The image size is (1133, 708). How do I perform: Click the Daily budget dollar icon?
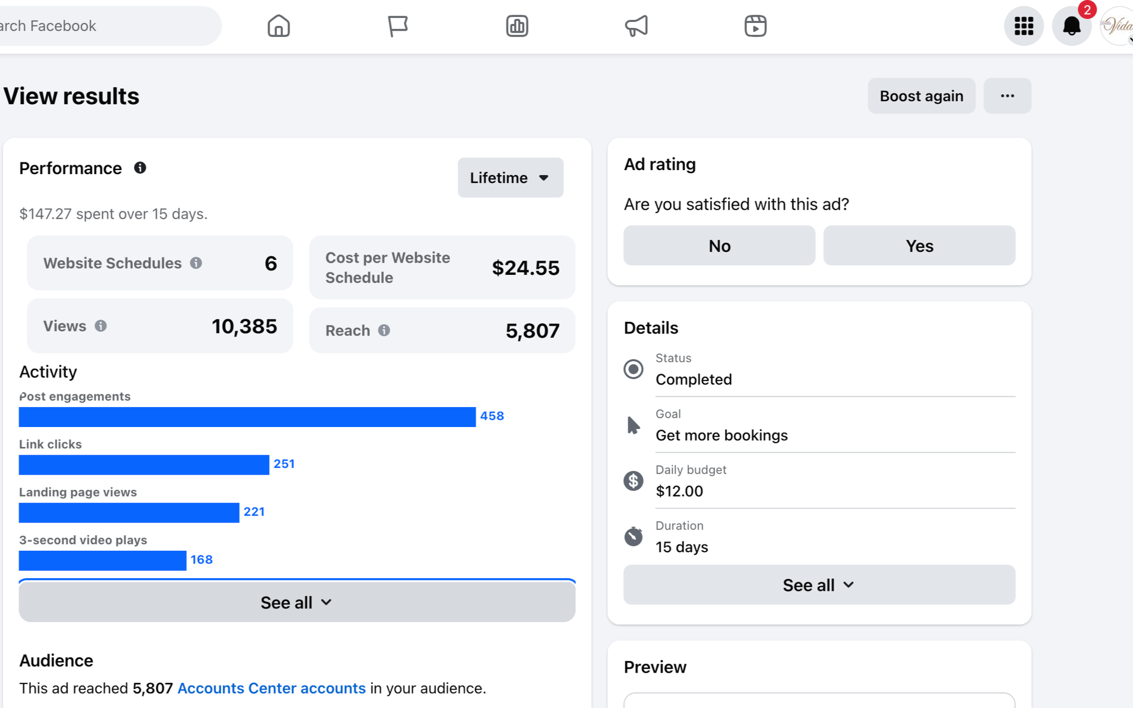click(x=633, y=480)
